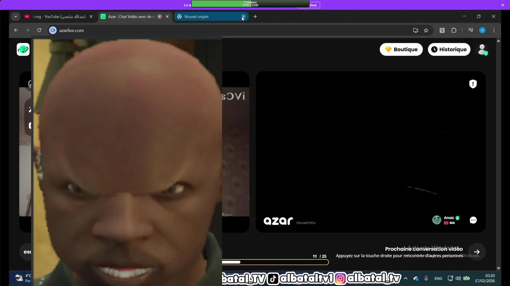
Task: Click the green battery tray icon
Action: tap(466, 278)
